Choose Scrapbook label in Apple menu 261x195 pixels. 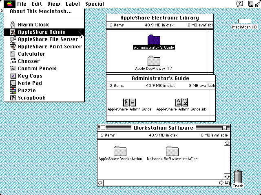pos(32,97)
